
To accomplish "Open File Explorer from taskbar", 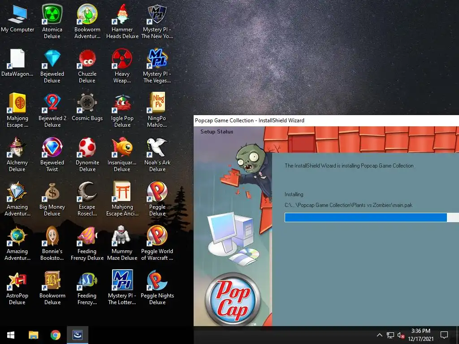I will coord(33,335).
